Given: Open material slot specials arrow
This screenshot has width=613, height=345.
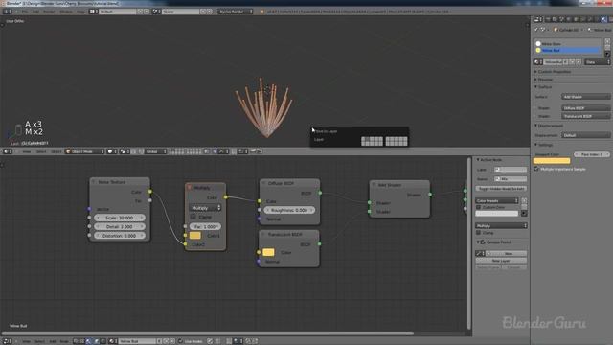Looking at the screenshot, I should [x=607, y=54].
